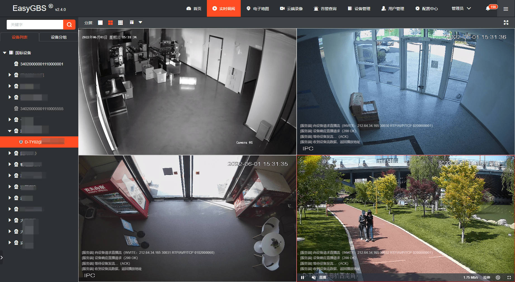The image size is (515, 282).
Task: Open 实时调阅 live view menu
Action: click(224, 9)
